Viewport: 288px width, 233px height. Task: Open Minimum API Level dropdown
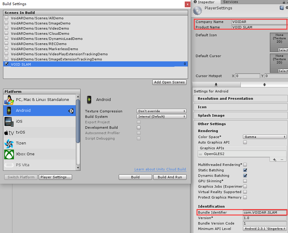[x=265, y=229]
